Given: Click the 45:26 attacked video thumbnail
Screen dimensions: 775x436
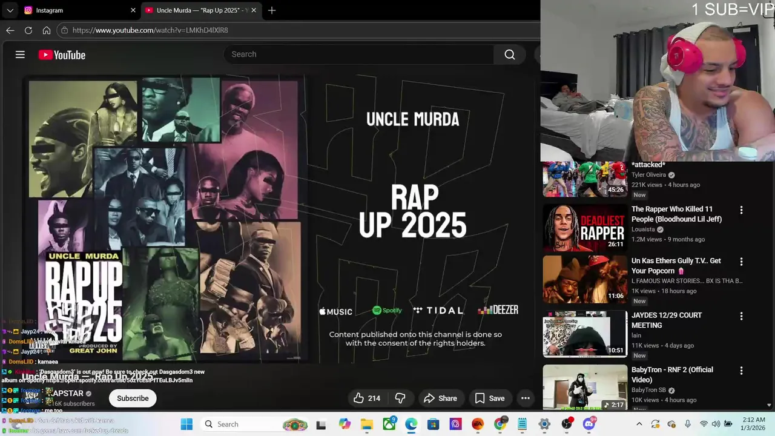Looking at the screenshot, I should point(585,179).
